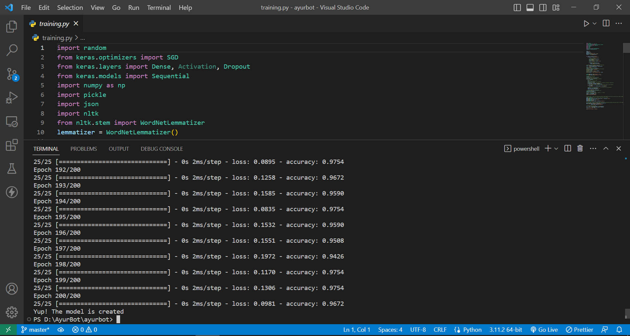The width and height of the screenshot is (630, 336).
Task: Switch to the OUTPUT panel tab
Action: 119,149
